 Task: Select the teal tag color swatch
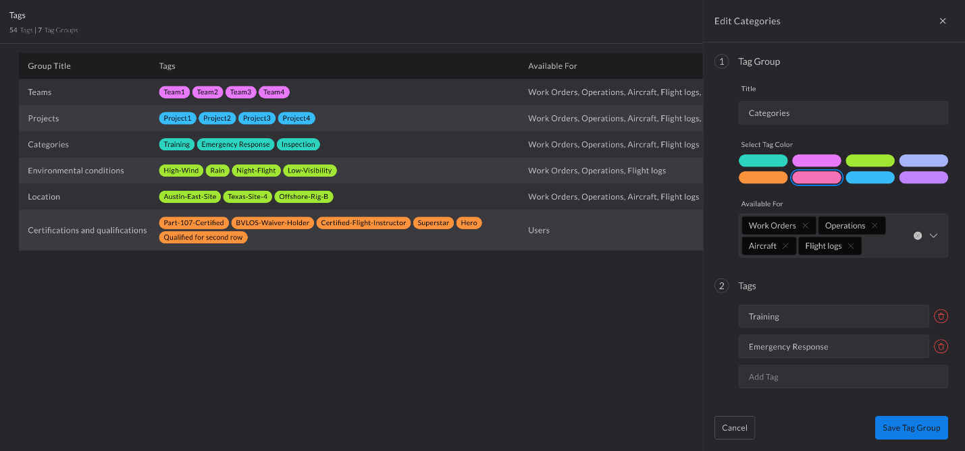pos(763,160)
